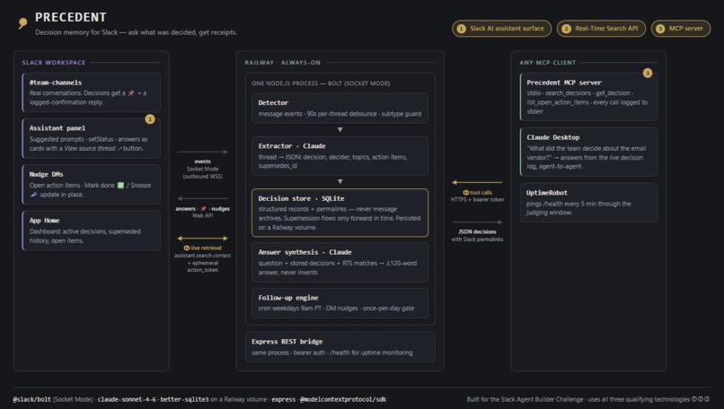Click 'Built for the Slack Agent Builder Challenge' text
Viewport: 724px width, 409px height.
(525, 399)
